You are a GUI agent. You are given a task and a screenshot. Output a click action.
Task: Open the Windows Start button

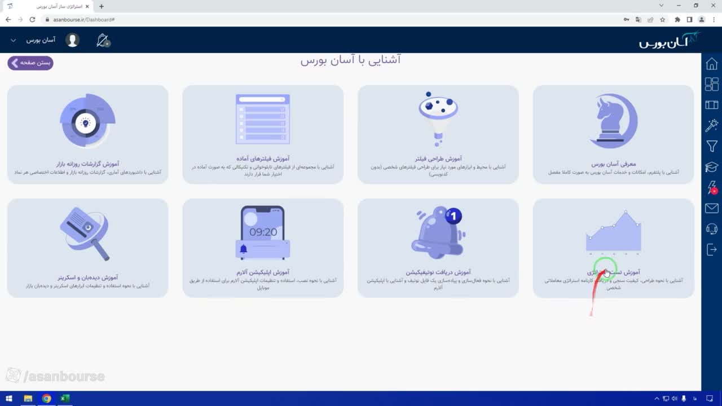pos(8,399)
